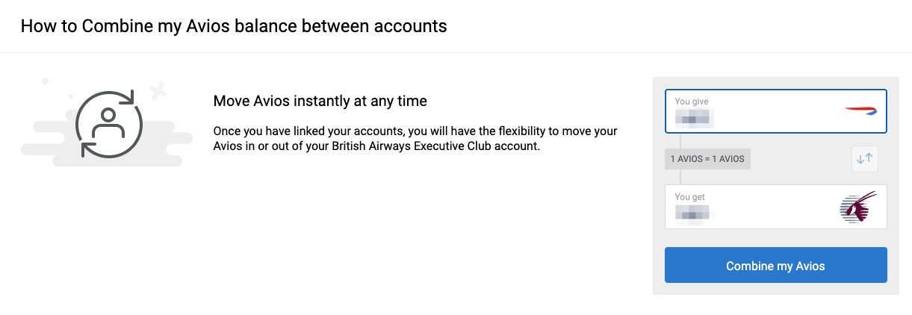912x315 pixels.
Task: Click the swap direction arrows icon
Action: [x=865, y=158]
